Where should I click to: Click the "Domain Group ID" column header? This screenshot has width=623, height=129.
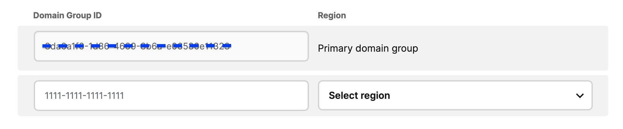[67, 15]
